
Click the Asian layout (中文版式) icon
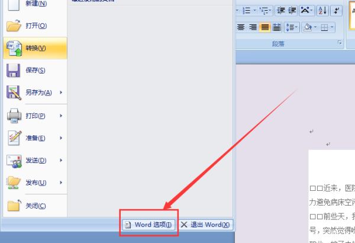tap(305, 11)
